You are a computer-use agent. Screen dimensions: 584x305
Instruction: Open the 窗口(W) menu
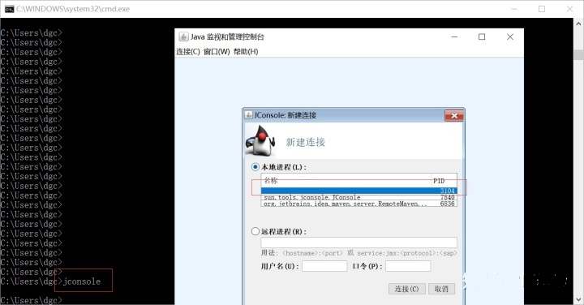(217, 51)
